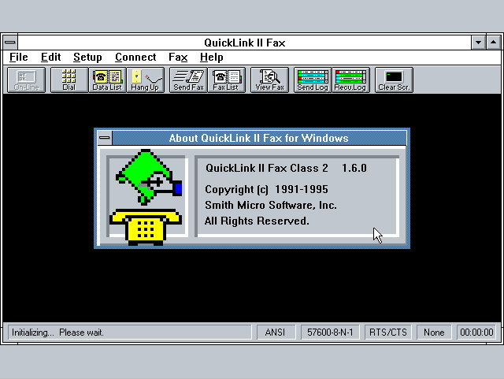The height and width of the screenshot is (379, 504).
Task: Open the Setup menu
Action: tap(87, 58)
